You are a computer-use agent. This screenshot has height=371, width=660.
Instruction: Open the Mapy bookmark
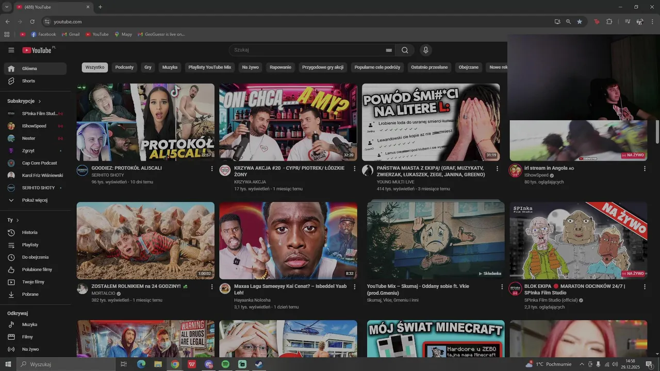pyautogui.click(x=123, y=35)
